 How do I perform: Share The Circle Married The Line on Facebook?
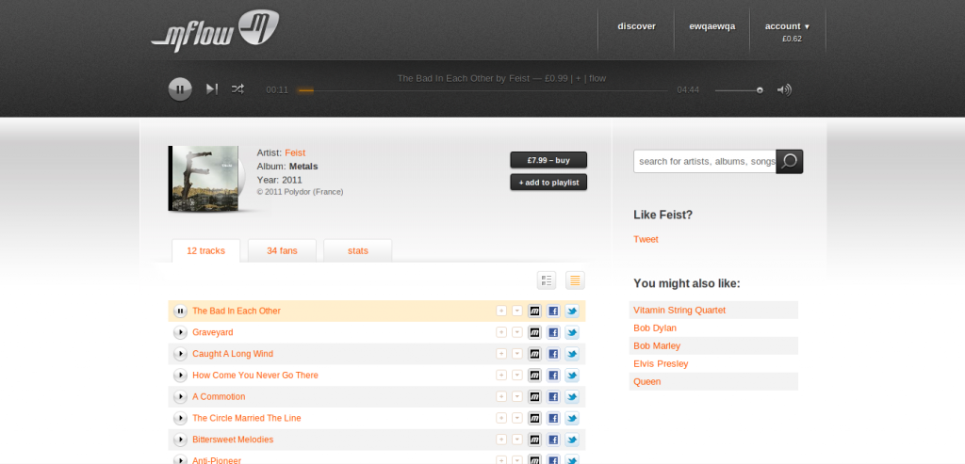click(x=553, y=419)
